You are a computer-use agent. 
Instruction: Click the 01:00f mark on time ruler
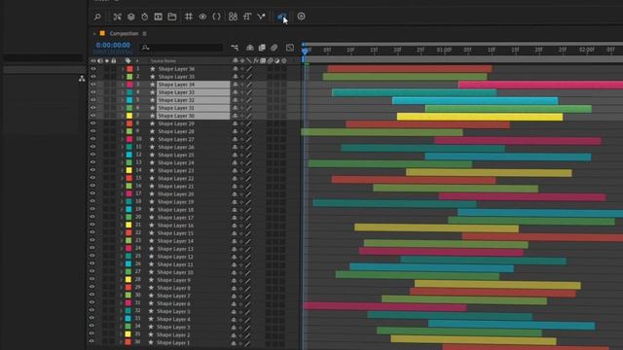[444, 50]
